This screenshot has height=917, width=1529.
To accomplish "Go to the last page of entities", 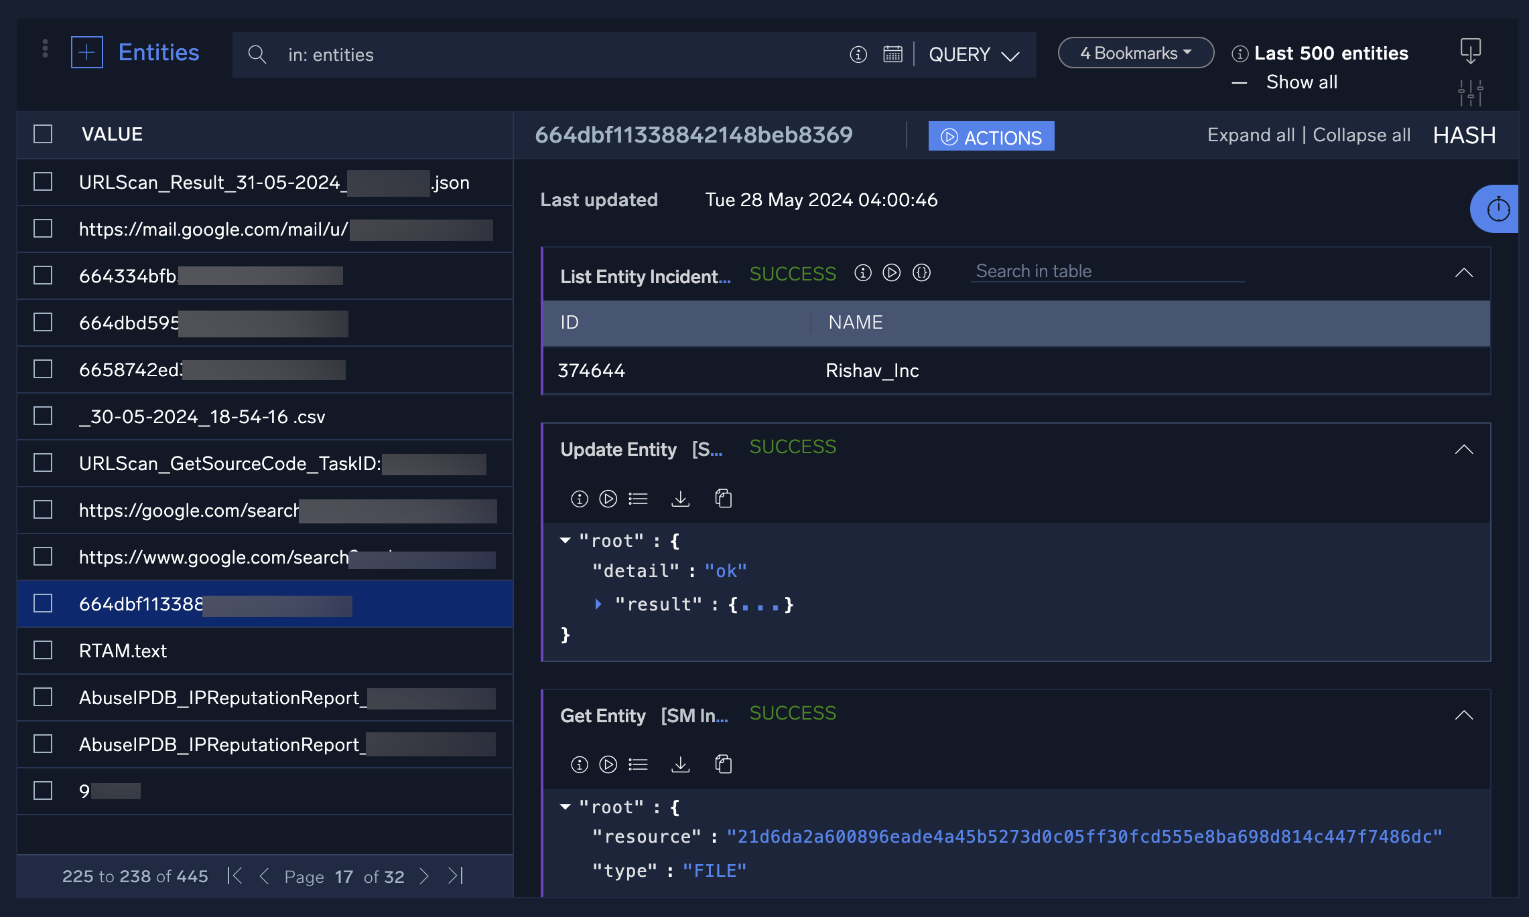I will coord(456,876).
